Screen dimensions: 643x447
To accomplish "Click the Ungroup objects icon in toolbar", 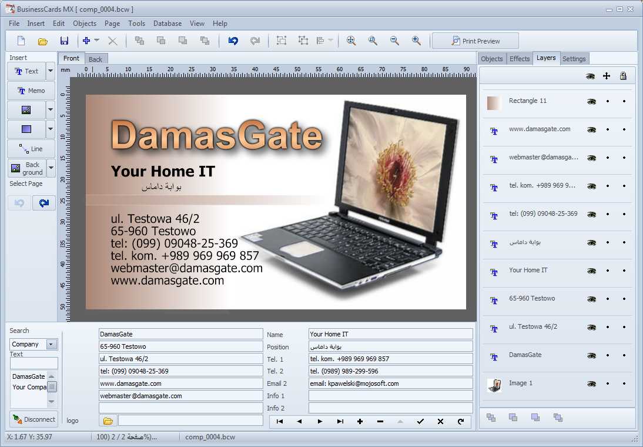I will point(303,40).
